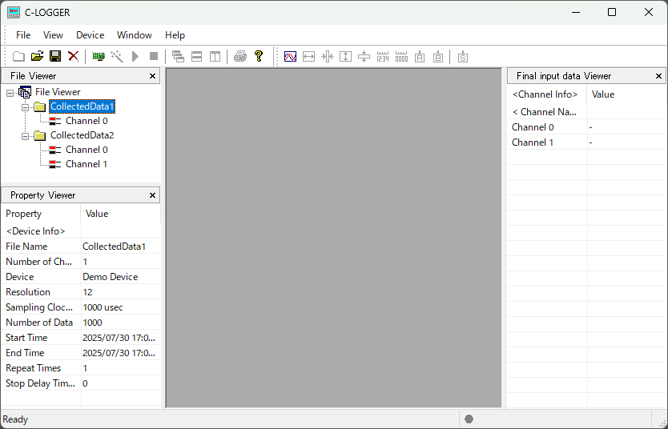Select Channel 1 under CollectedData2
668x429 pixels.
pyautogui.click(x=86, y=164)
